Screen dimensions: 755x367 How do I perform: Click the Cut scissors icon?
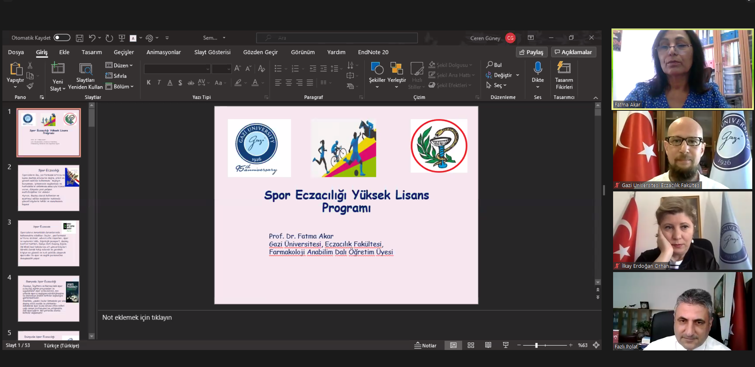coord(30,65)
